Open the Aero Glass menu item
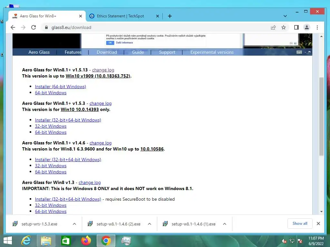Viewport: 330px width, 247px height. tap(39, 52)
